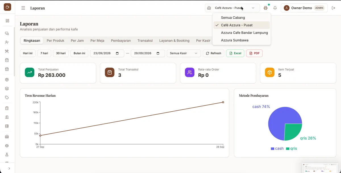The height and width of the screenshot is (173, 341).
Task: Click the Refresh button
Action: point(213,53)
